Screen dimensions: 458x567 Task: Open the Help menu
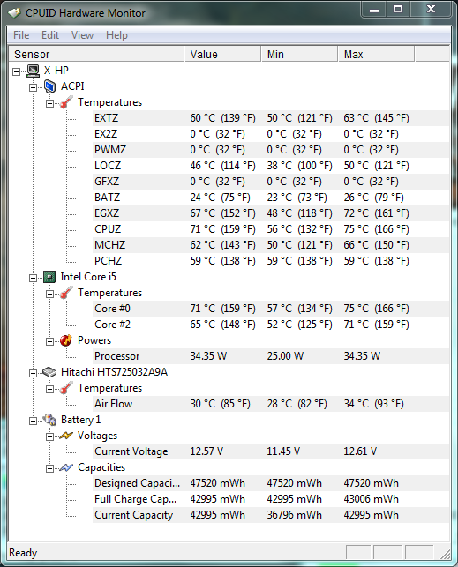116,35
